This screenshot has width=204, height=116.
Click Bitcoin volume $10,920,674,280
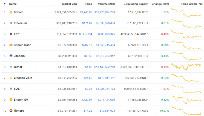click(105, 12)
